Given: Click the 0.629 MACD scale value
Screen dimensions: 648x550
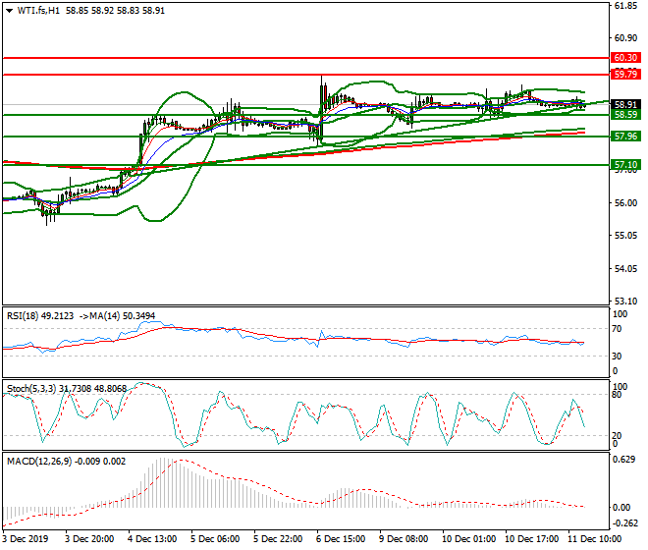Looking at the screenshot, I should (x=624, y=460).
